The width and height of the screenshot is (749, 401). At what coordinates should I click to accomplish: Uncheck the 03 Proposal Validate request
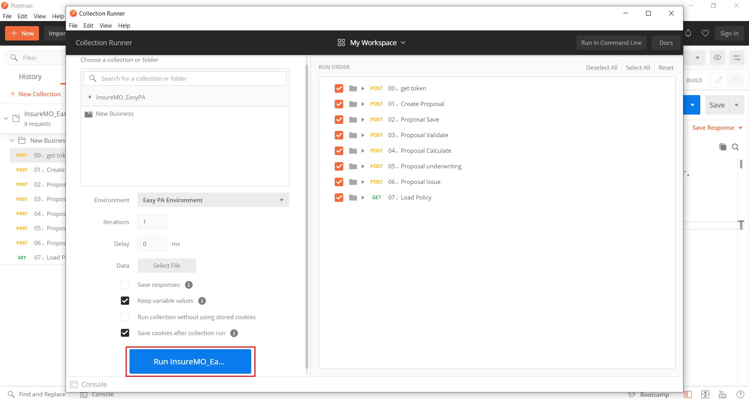(x=339, y=135)
